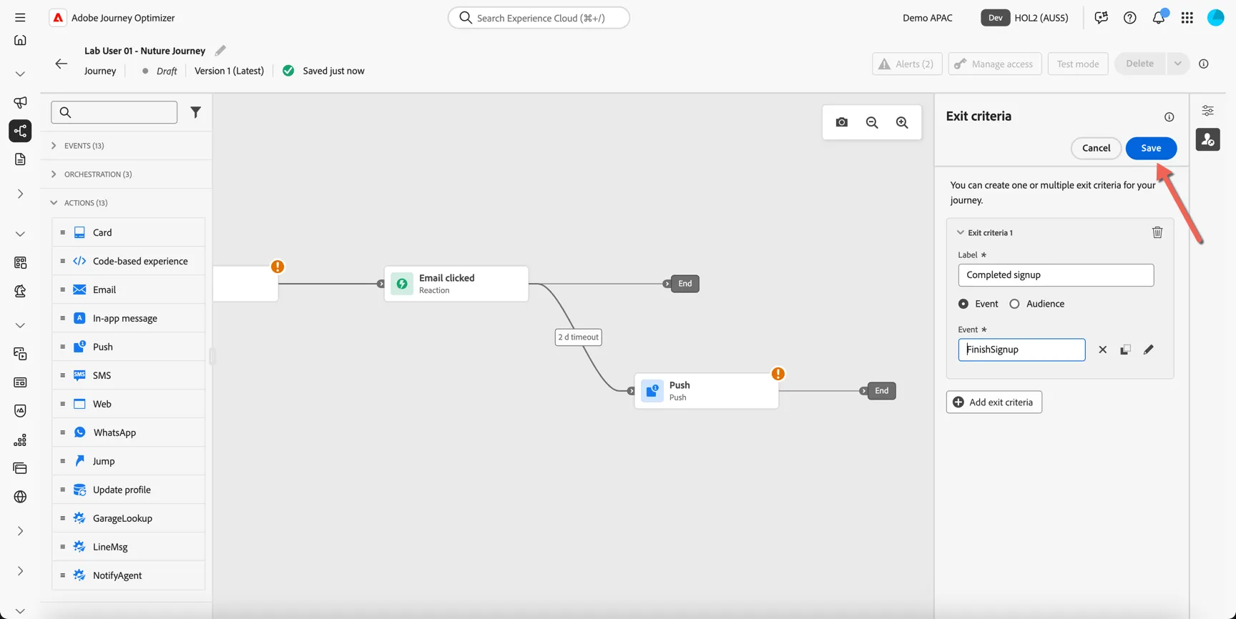Image resolution: width=1236 pixels, height=619 pixels.
Task: Select the Push node on the canvas
Action: [707, 391]
